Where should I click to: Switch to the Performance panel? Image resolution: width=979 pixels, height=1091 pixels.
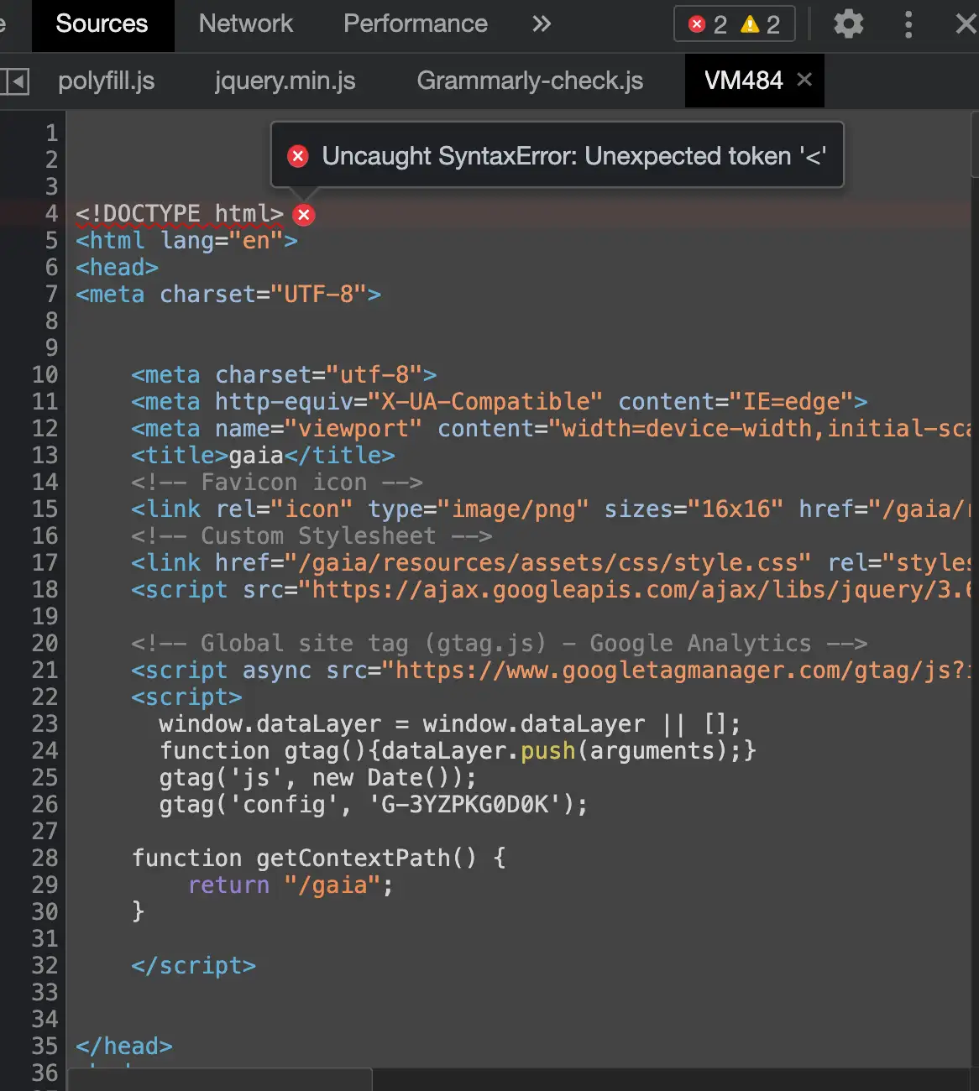pyautogui.click(x=416, y=23)
